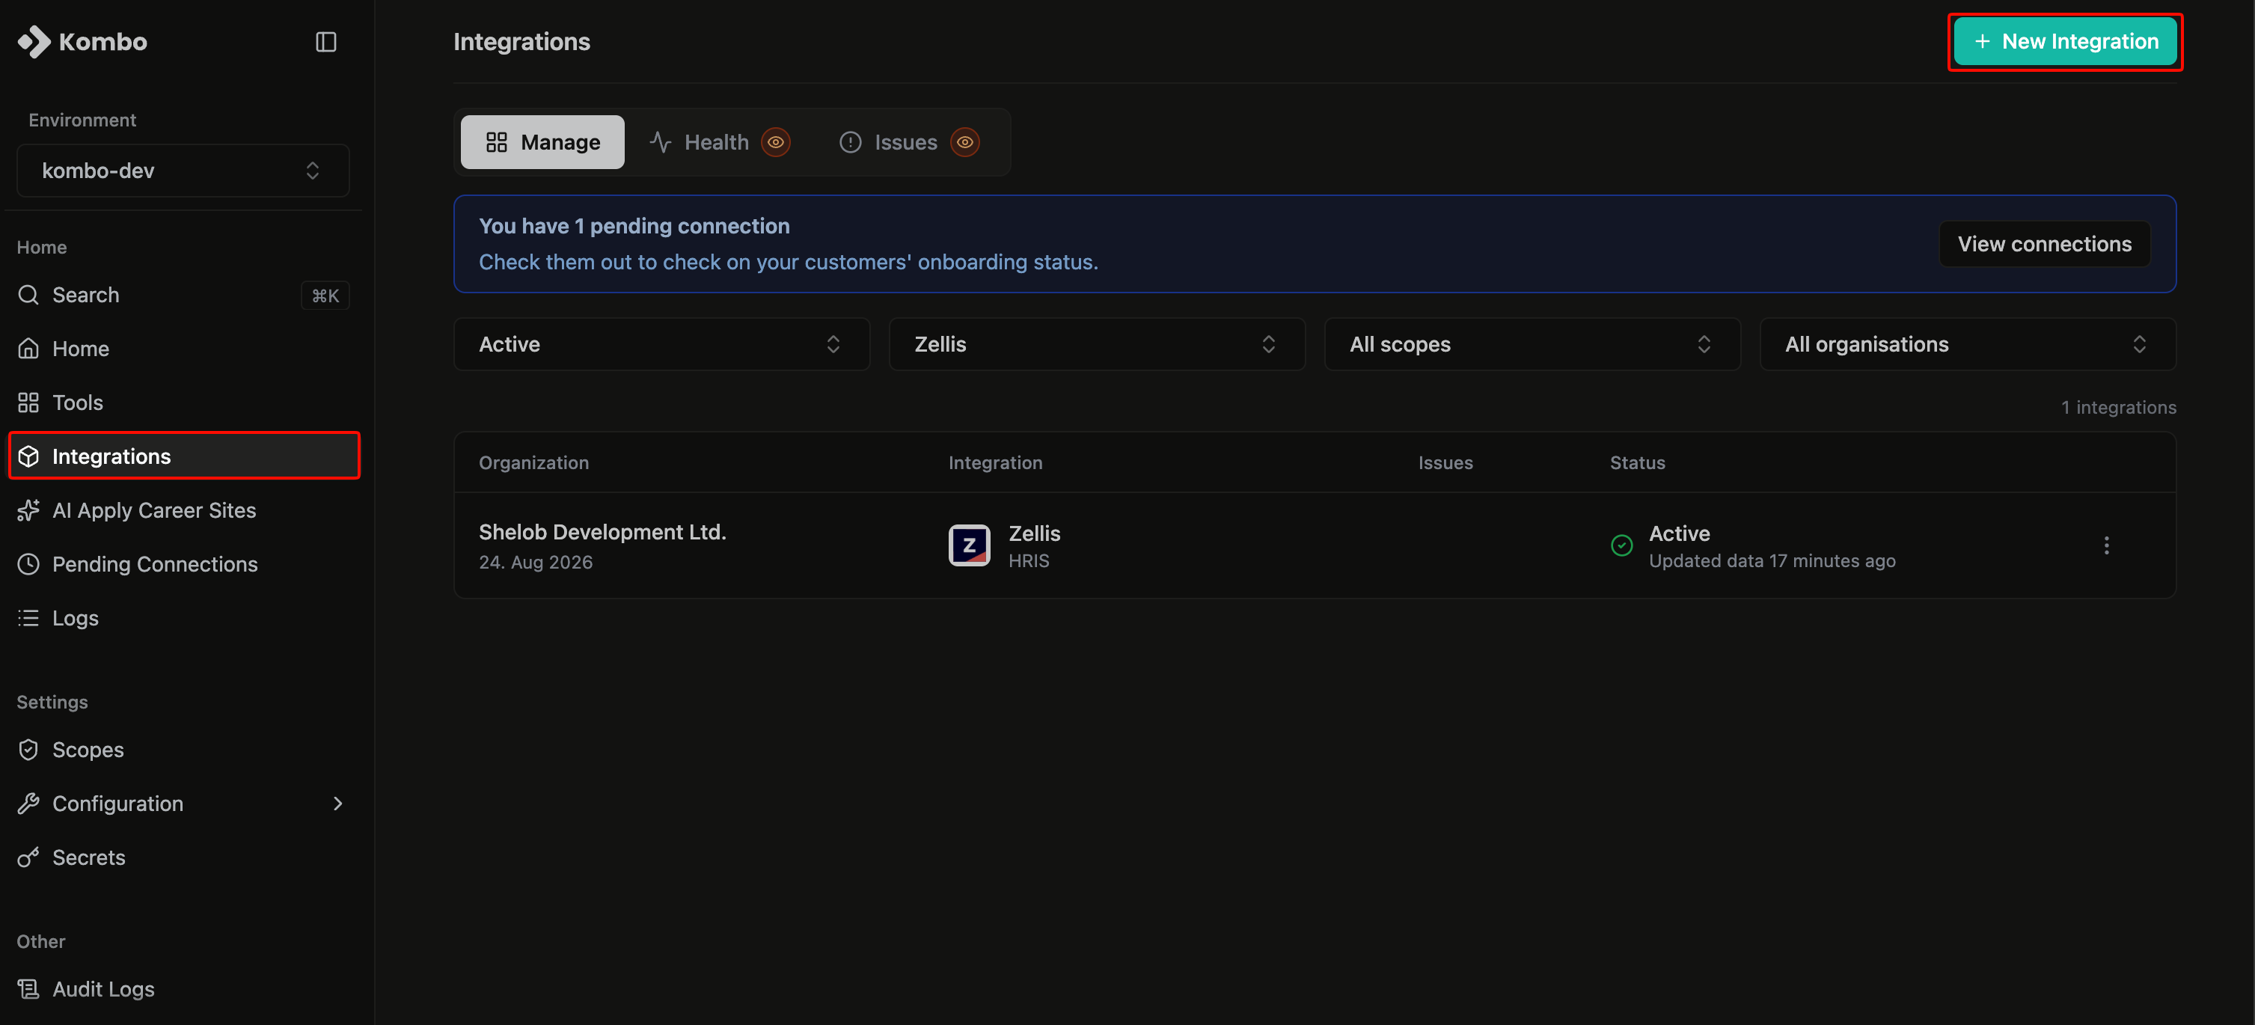This screenshot has width=2255, height=1025.
Task: Click the Issues column header
Action: coord(1445,462)
